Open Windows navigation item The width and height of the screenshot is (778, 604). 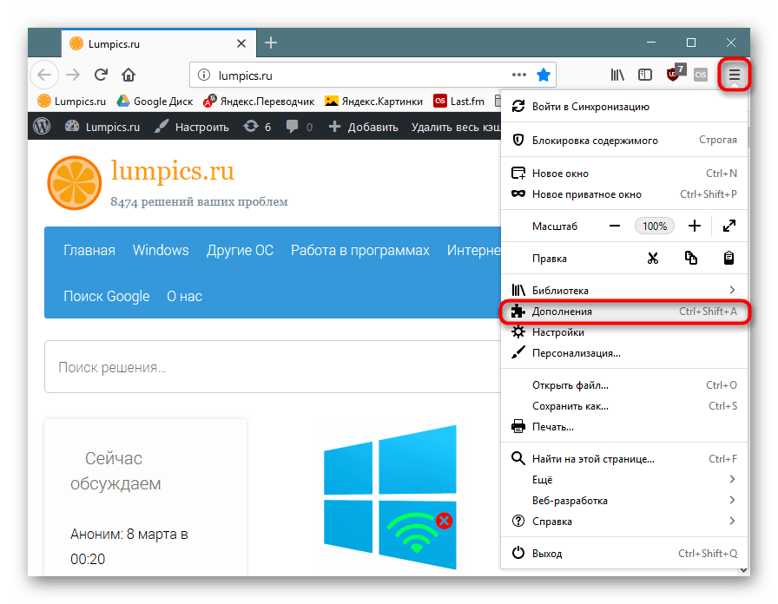pyautogui.click(x=161, y=250)
